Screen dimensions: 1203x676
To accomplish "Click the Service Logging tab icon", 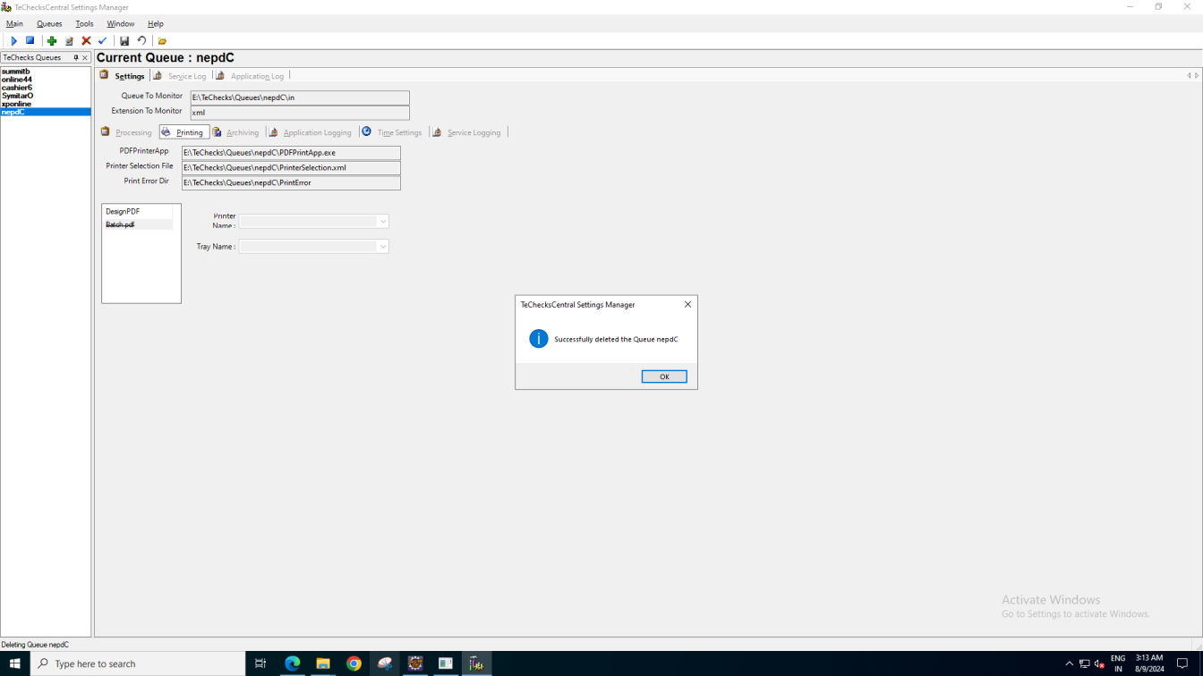I will (437, 131).
